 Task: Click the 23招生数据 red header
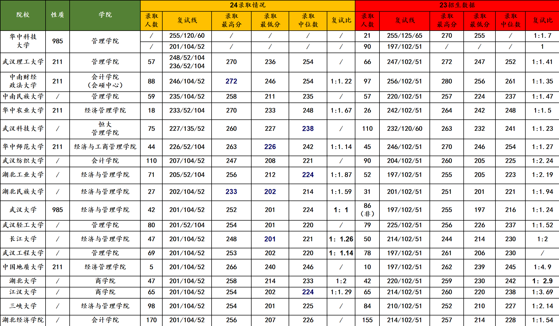[x=457, y=5]
